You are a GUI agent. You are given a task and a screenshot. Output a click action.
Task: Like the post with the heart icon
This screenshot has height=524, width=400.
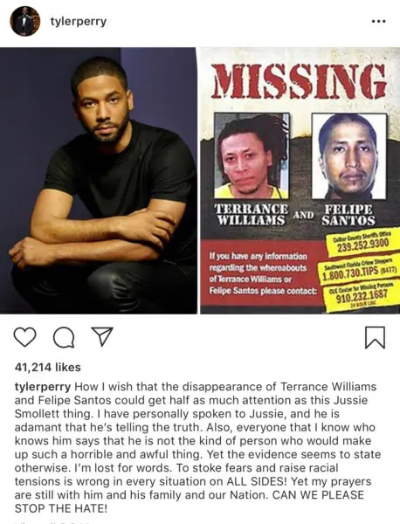pos(25,337)
